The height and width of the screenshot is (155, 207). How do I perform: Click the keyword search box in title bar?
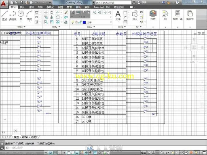pos(113,2)
